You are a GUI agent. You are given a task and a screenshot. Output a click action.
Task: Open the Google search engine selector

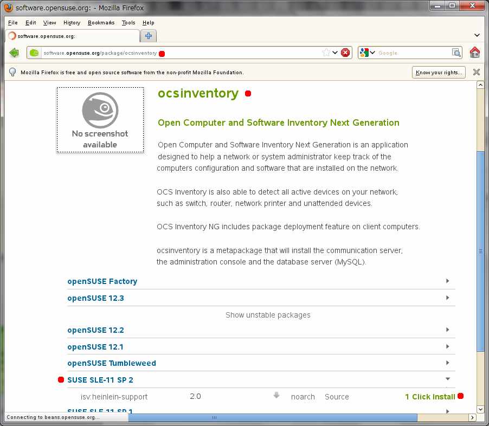(367, 53)
